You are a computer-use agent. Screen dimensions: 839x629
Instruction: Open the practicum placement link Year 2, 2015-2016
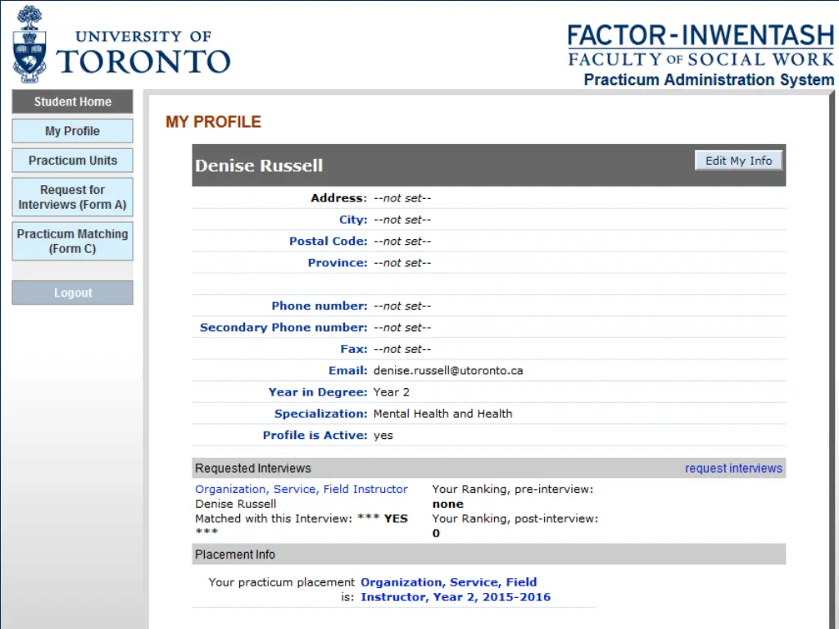tap(456, 590)
